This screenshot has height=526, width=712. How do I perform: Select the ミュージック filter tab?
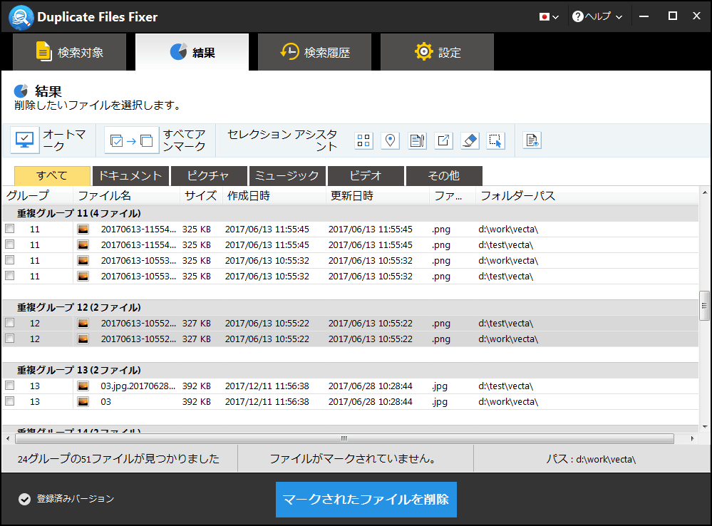pos(287,176)
